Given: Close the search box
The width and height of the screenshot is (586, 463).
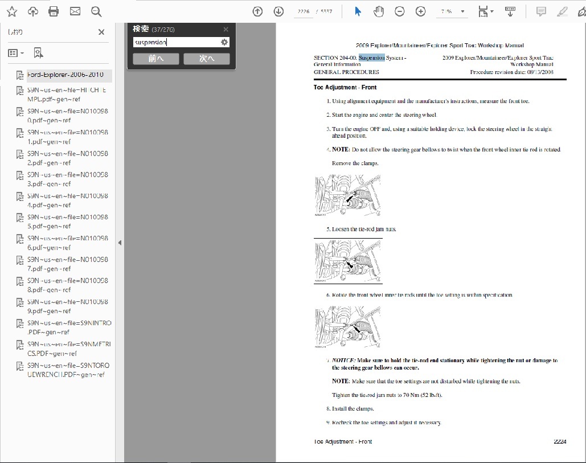Looking at the screenshot, I should [x=226, y=29].
